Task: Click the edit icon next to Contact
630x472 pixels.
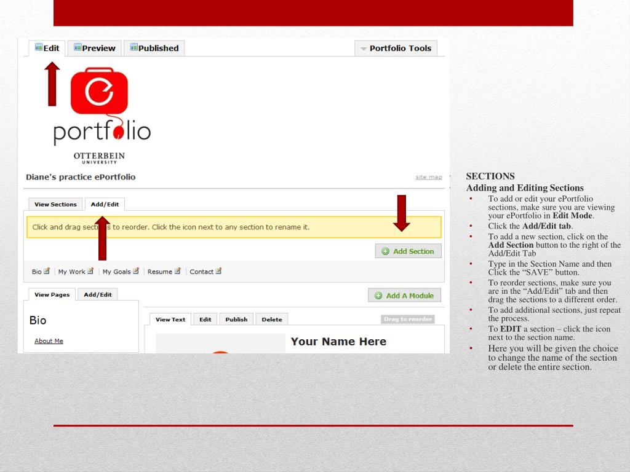Action: coord(219,272)
